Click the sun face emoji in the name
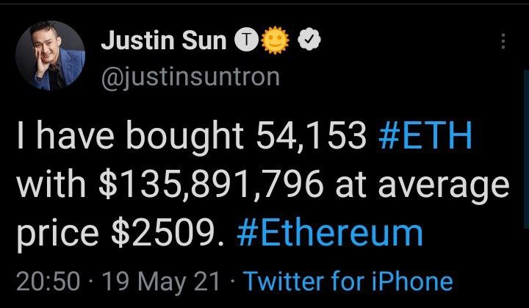 click(x=276, y=40)
